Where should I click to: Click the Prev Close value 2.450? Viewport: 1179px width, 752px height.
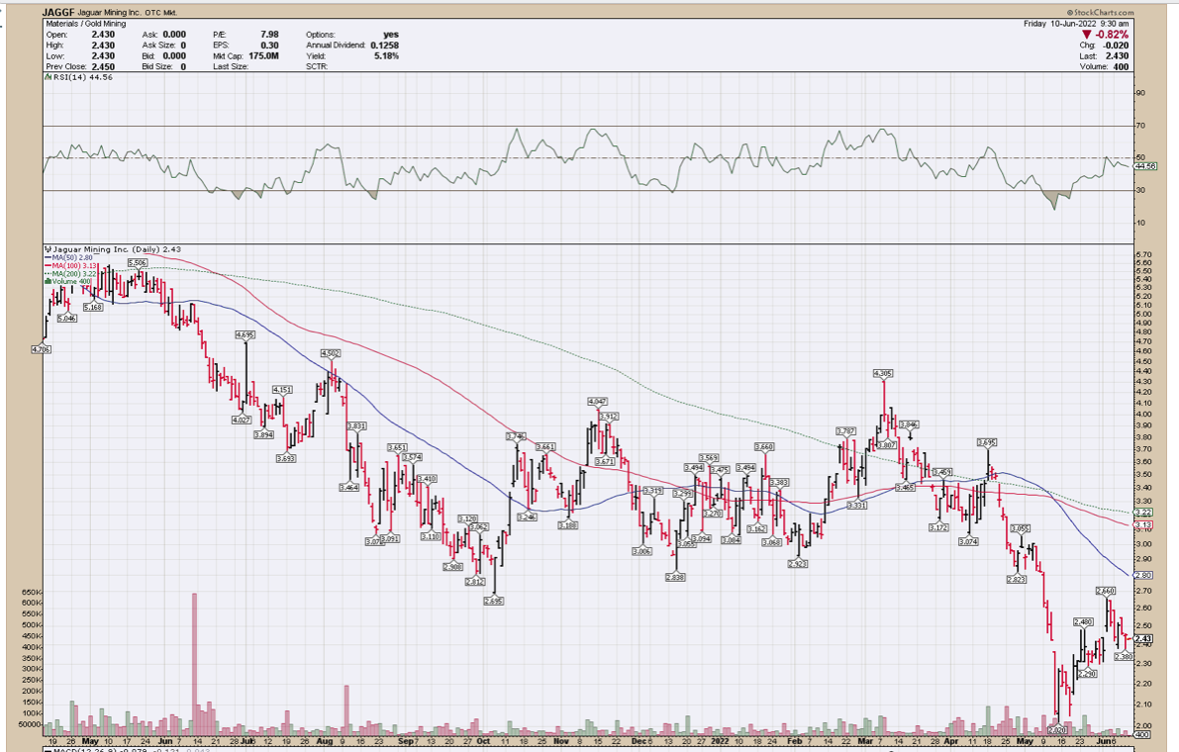(103, 67)
